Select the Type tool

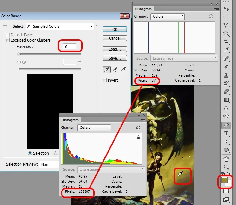pos(226,134)
